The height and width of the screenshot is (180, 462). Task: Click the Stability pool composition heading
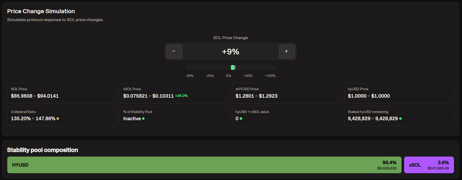43,150
